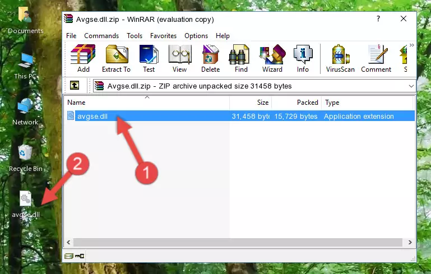Click the Application extension type cell
The height and width of the screenshot is (274, 431).
click(359, 116)
